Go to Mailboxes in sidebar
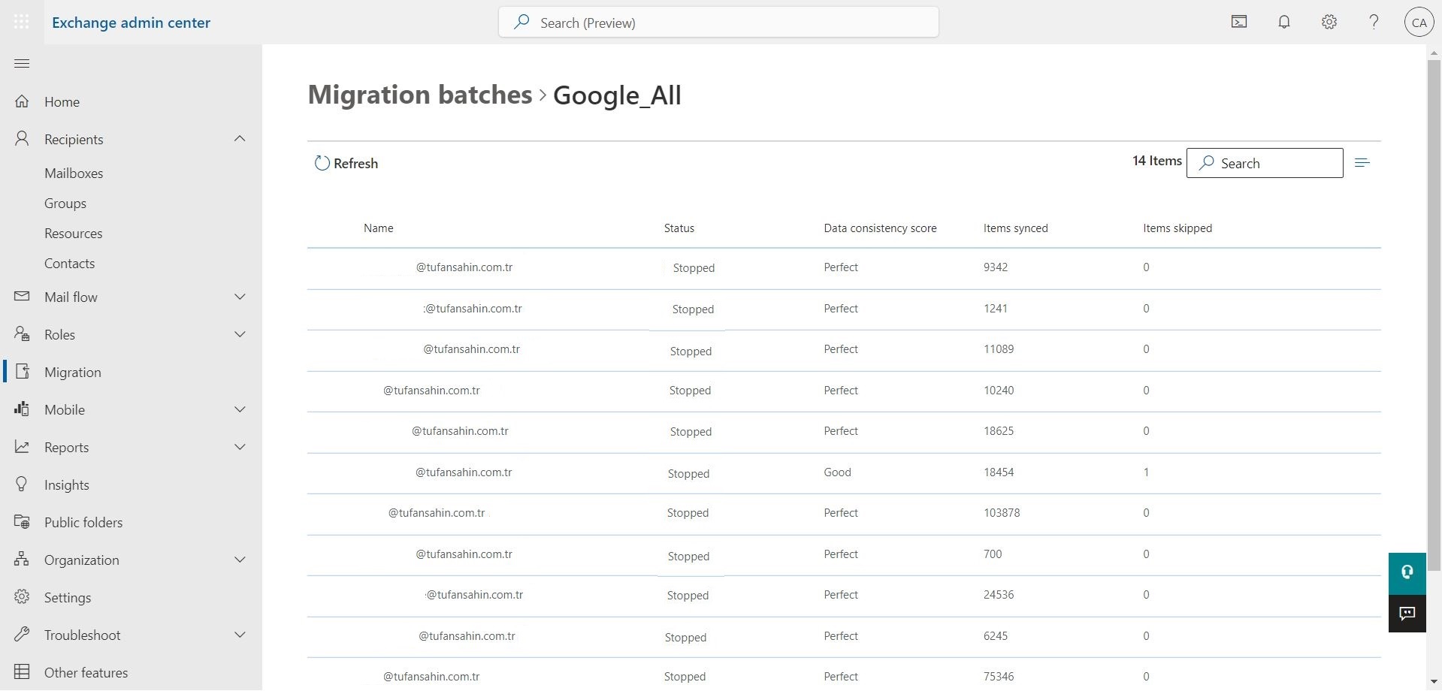This screenshot has height=691, width=1442. tap(74, 174)
